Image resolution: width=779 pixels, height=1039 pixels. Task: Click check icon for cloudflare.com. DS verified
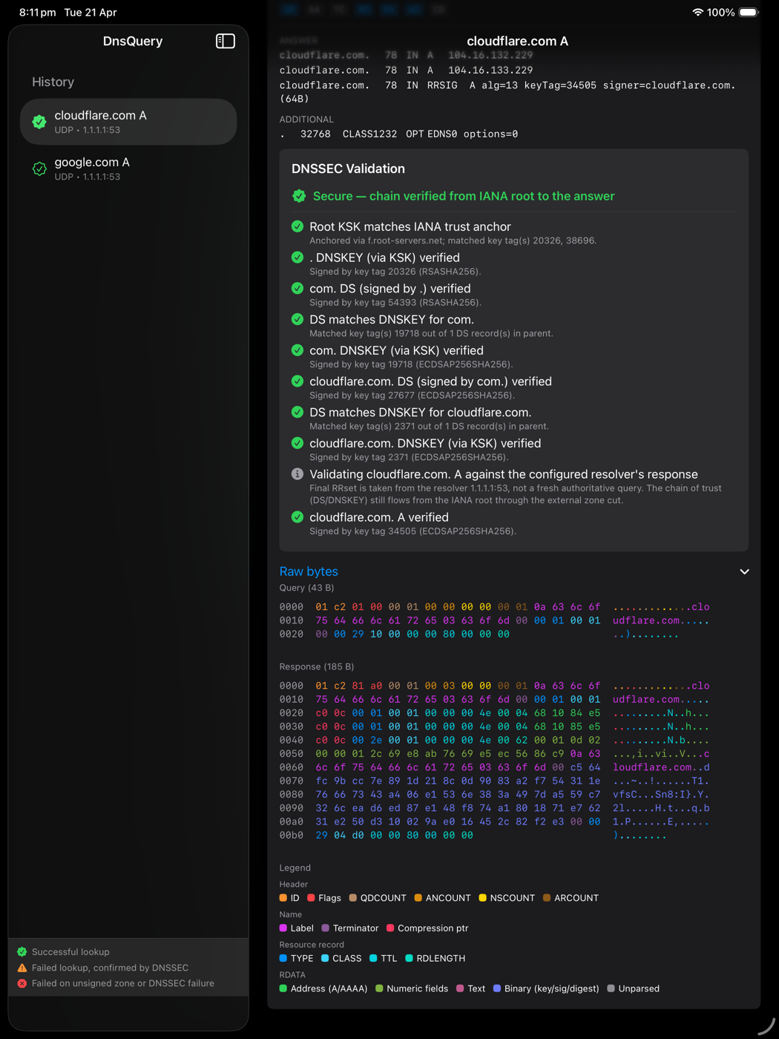click(x=298, y=381)
